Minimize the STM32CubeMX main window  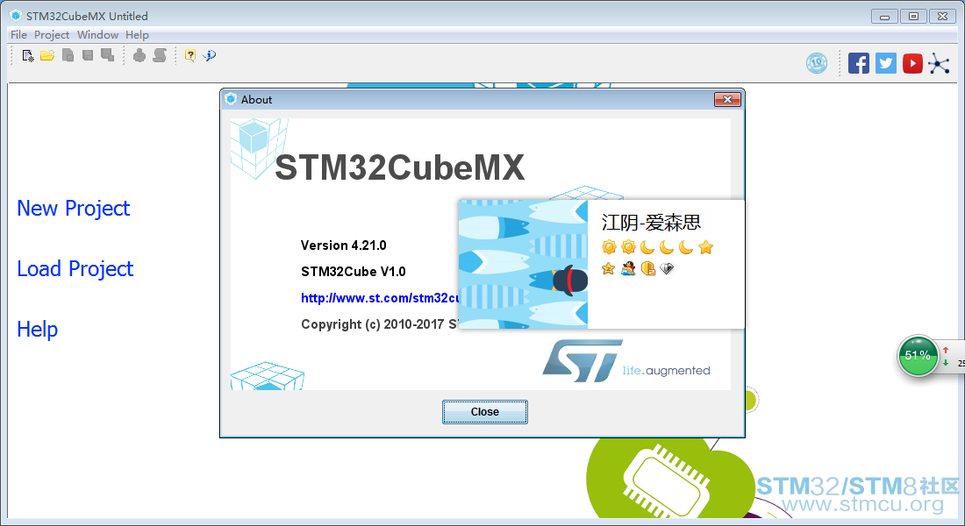click(884, 17)
